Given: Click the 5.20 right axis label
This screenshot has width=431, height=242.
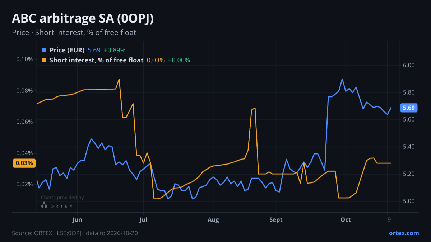Looking at the screenshot, I should point(409,174).
